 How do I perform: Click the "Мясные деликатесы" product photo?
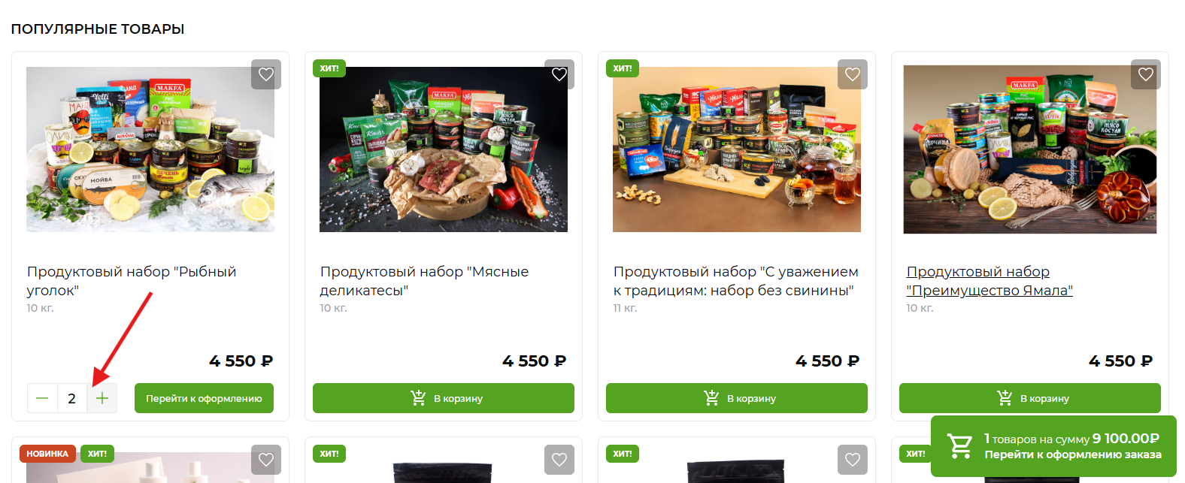click(x=444, y=149)
